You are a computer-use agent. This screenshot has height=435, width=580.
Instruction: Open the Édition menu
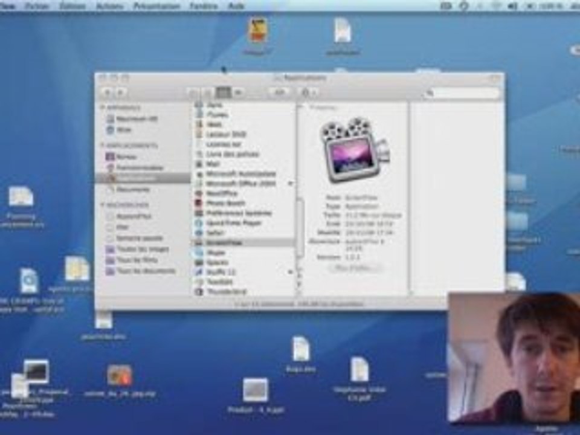point(72,6)
